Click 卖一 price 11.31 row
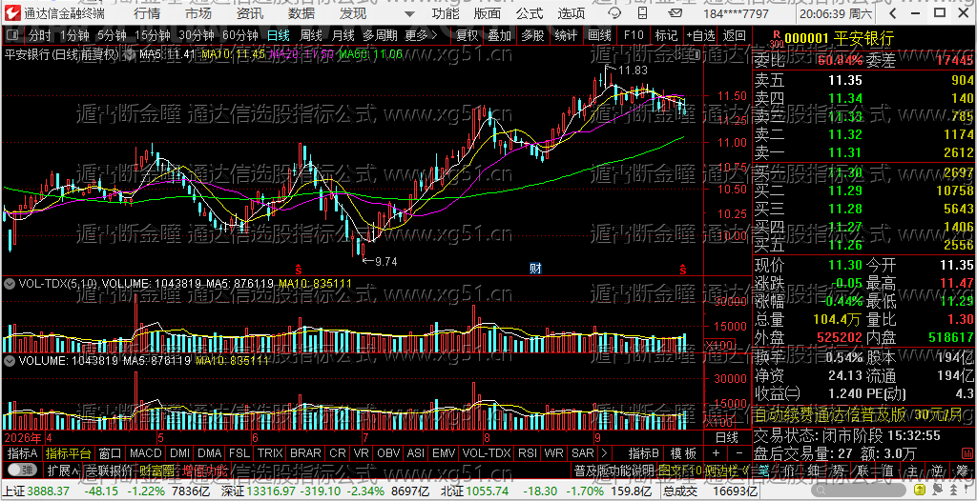This screenshot has height=501, width=977. click(863, 152)
